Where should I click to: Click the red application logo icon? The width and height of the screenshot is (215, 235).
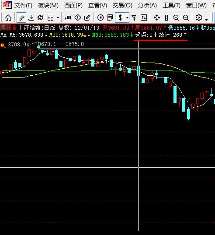click(x=7, y=5)
